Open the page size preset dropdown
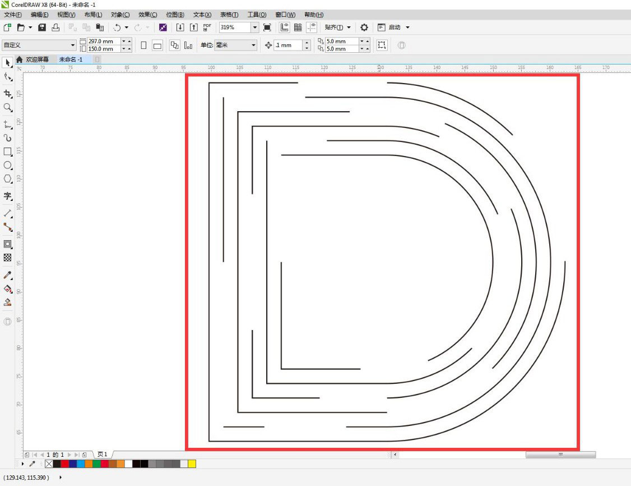This screenshot has height=486, width=631. pos(73,44)
